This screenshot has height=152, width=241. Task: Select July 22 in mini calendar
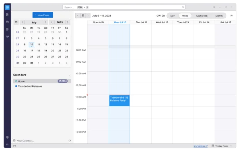66,51
